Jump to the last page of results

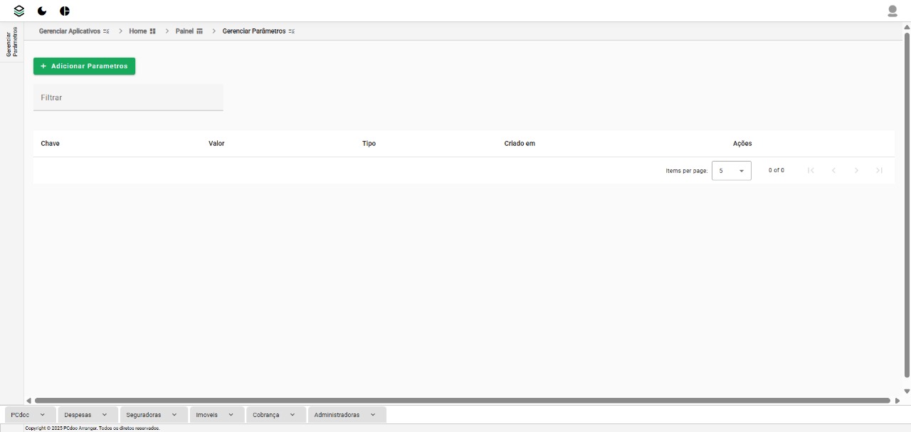[879, 171]
